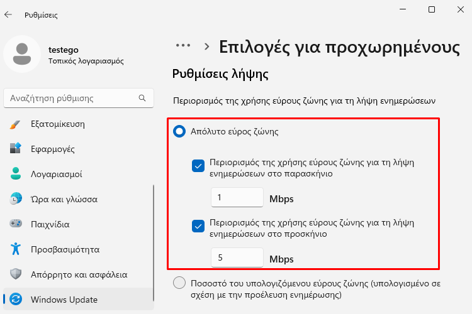Open Ώρα και γλώσσα globe icon
472x314 pixels.
(16, 199)
